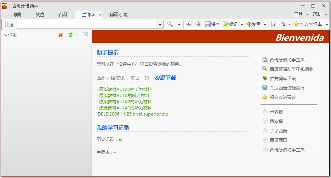Click the magnifier search icon
This screenshot has height=178, width=331.
click(170, 24)
